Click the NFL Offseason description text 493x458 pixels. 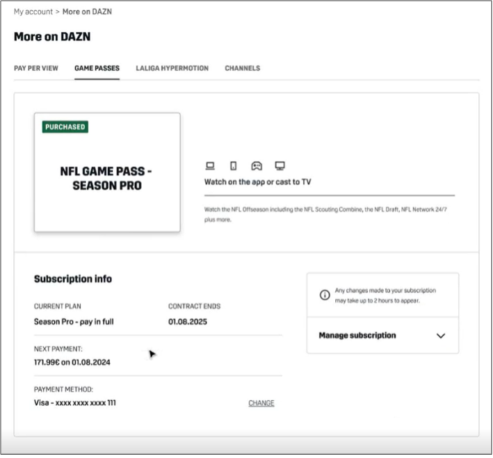pos(326,215)
